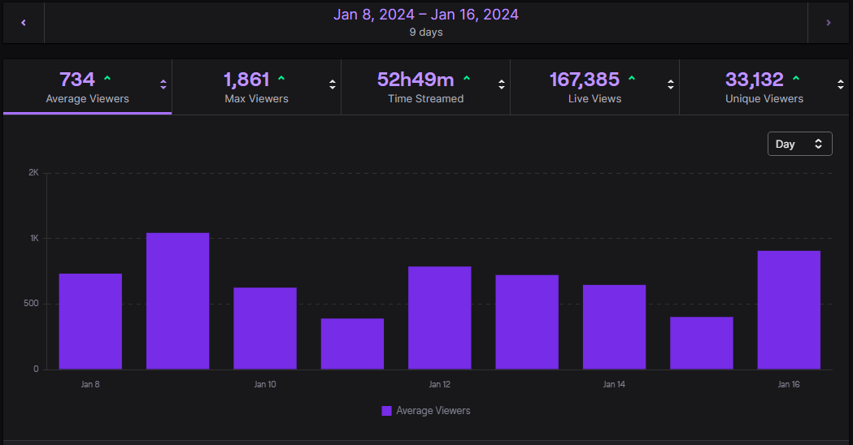This screenshot has height=445, width=853.
Task: Open the Unique Viewers metric selector arrows
Action: [x=841, y=84]
